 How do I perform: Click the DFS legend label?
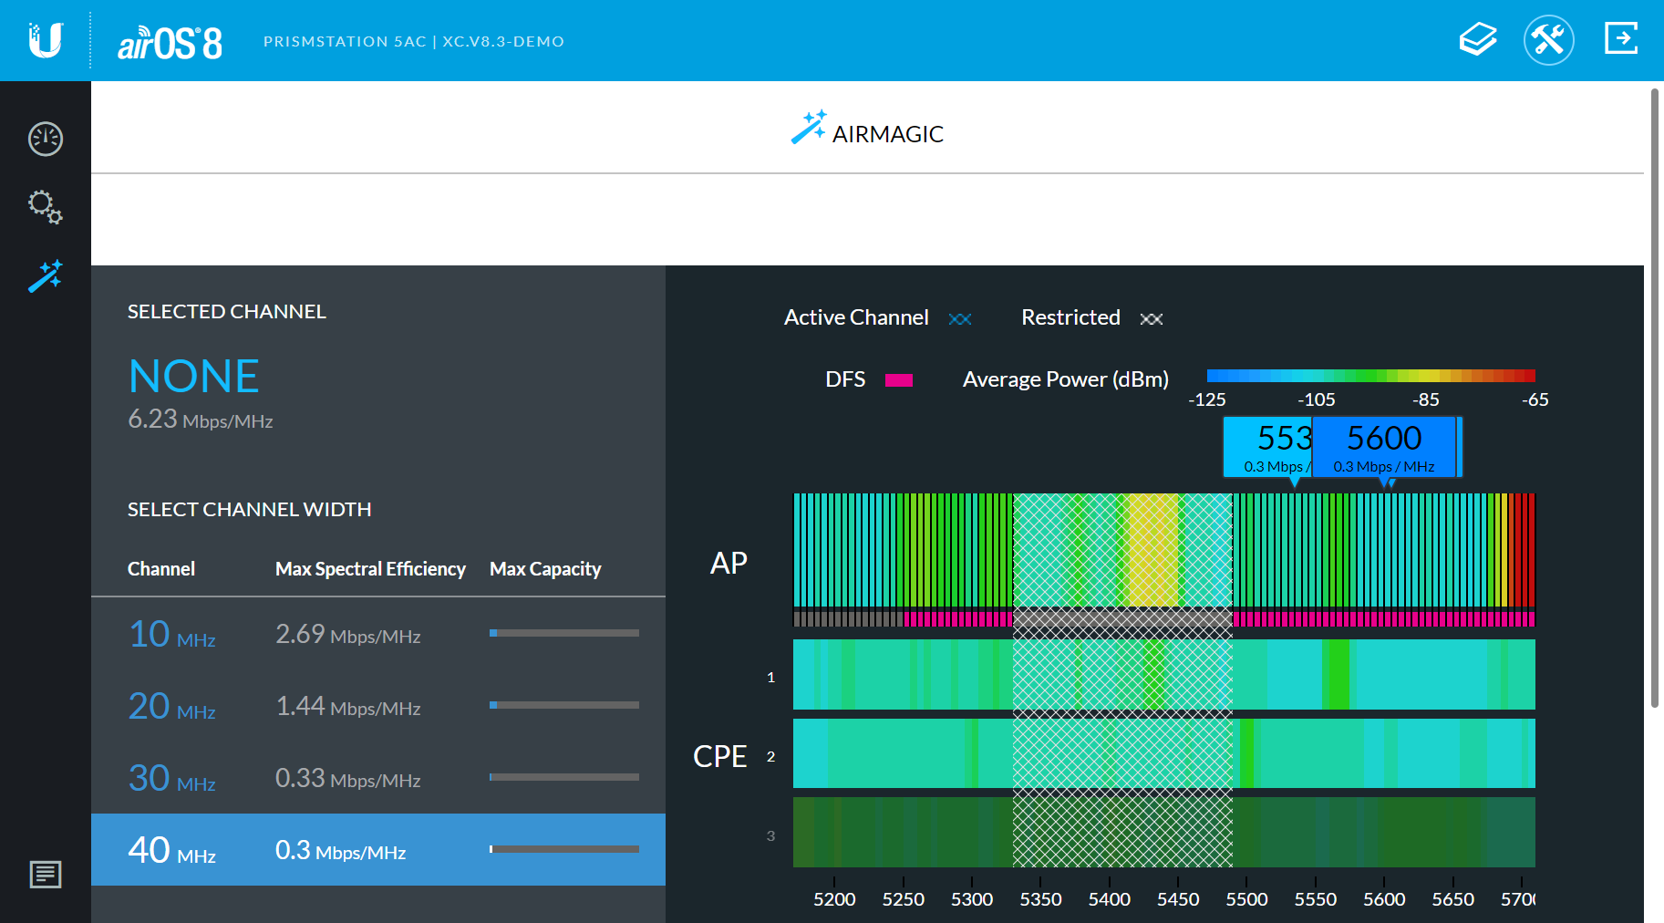coord(845,379)
